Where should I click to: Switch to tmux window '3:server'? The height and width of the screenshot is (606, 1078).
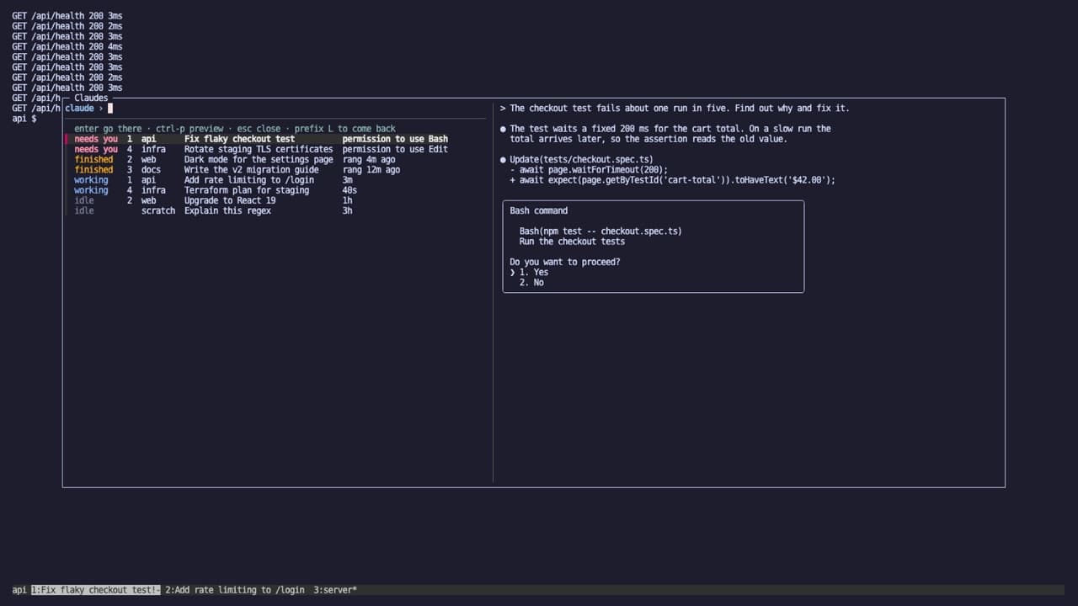coord(335,590)
